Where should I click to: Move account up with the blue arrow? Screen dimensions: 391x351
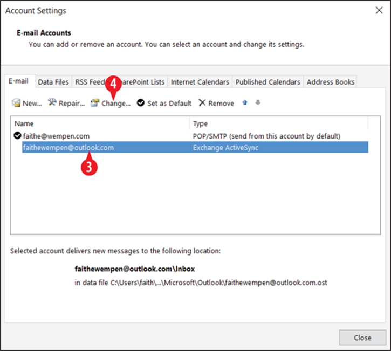pyautogui.click(x=245, y=102)
